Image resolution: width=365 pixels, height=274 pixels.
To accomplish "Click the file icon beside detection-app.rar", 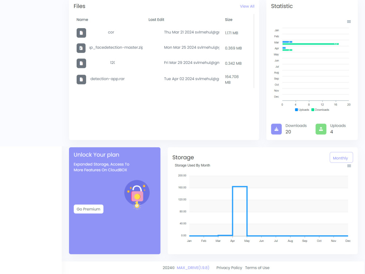I will (81, 79).
